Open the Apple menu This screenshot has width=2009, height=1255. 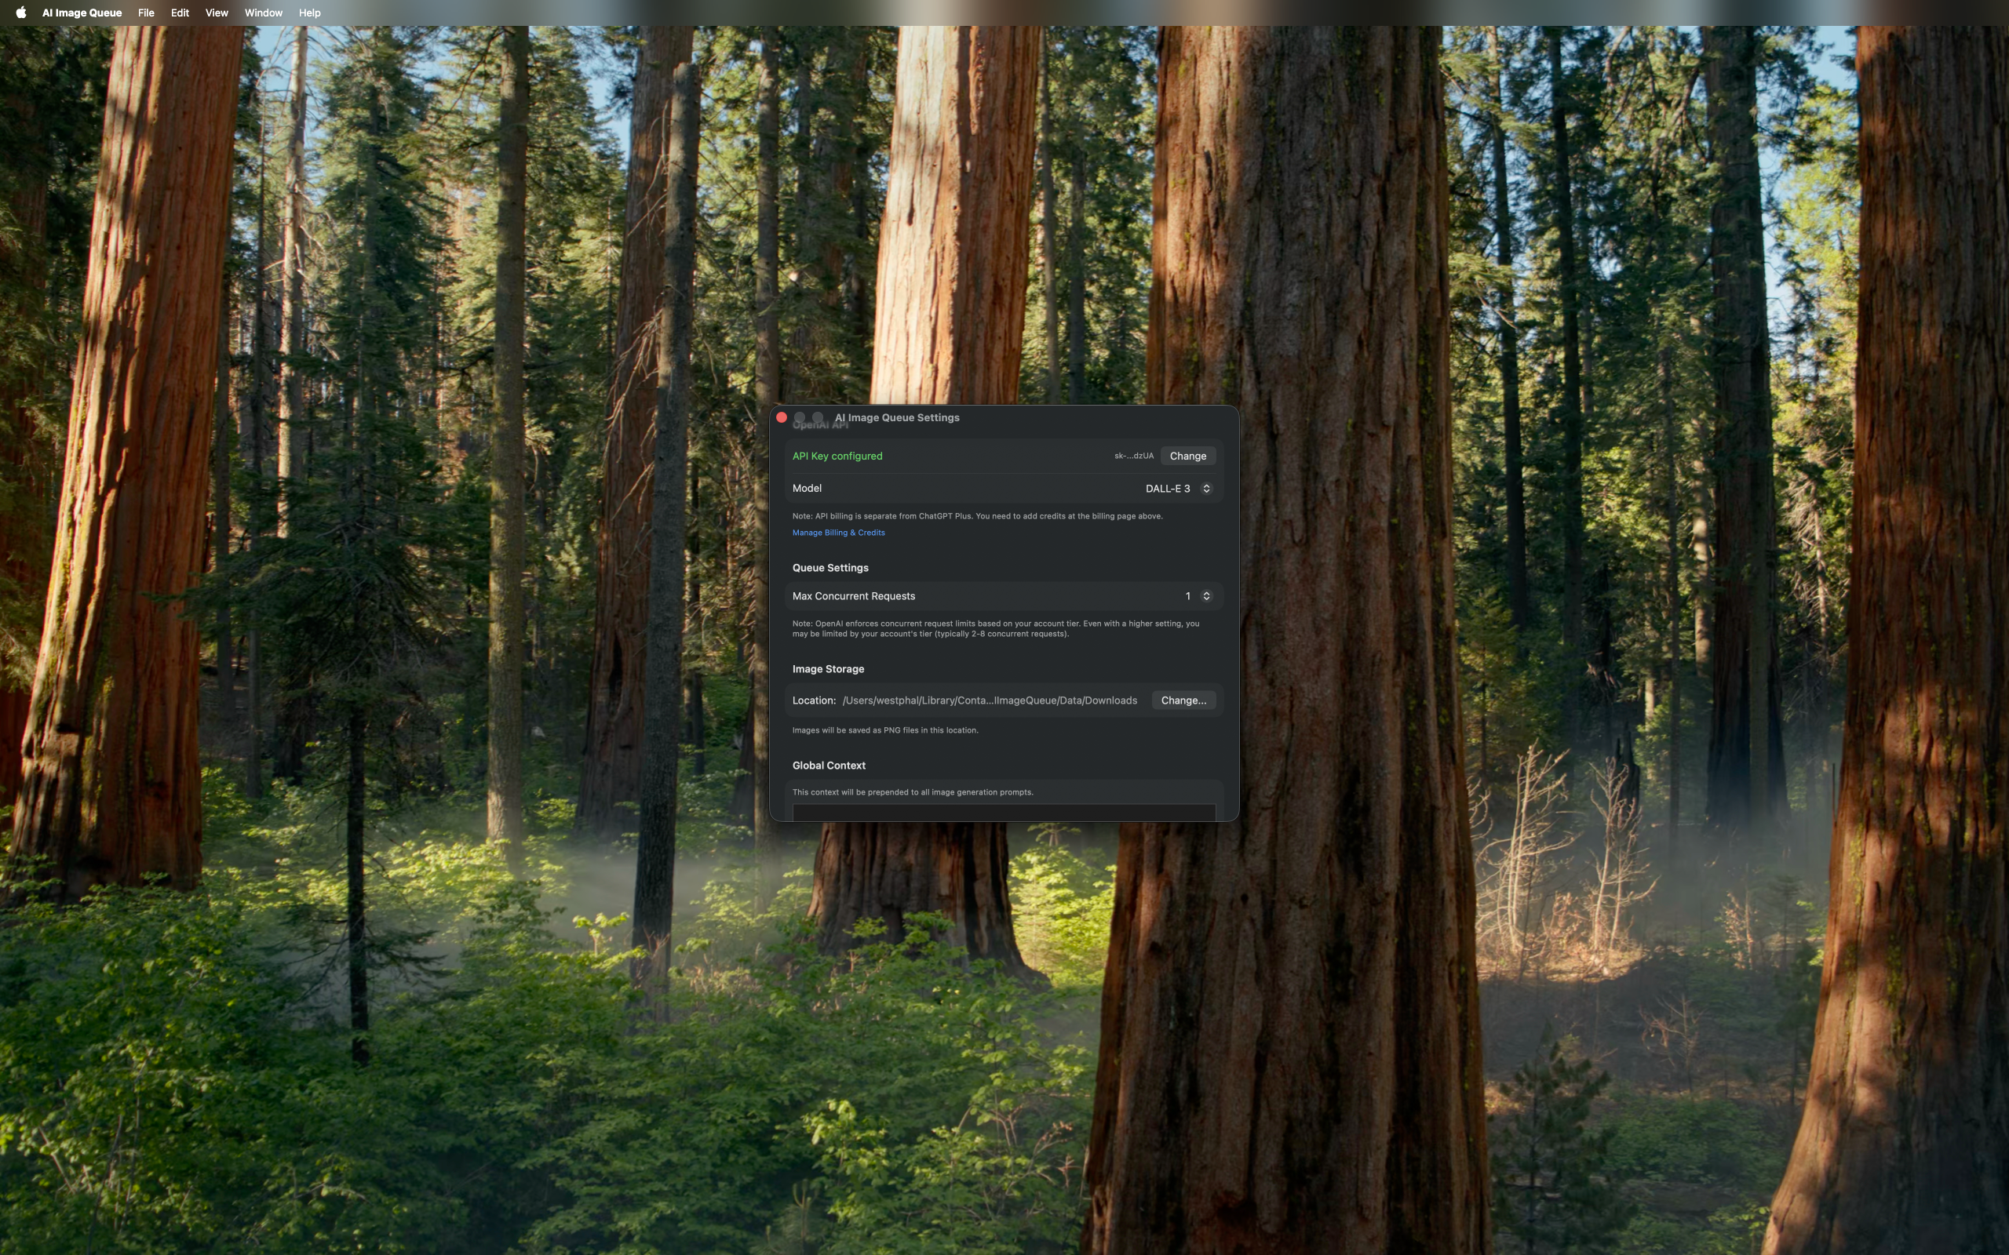coord(20,13)
